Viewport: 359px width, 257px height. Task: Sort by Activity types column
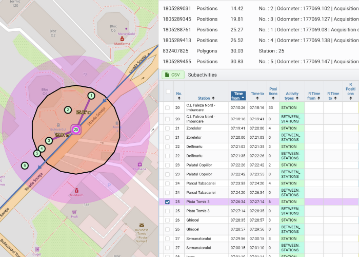[x=292, y=95]
